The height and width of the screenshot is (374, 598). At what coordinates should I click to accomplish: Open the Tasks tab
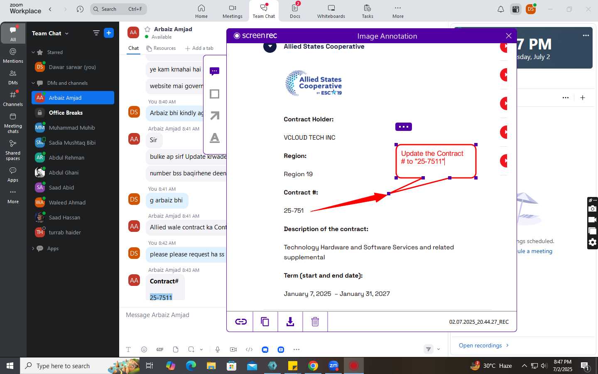[368, 11]
